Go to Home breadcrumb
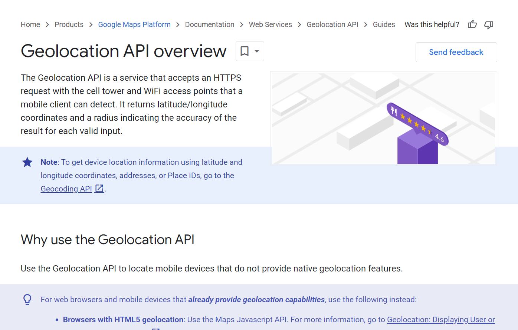Viewport: 518px width, 330px height. (x=30, y=24)
